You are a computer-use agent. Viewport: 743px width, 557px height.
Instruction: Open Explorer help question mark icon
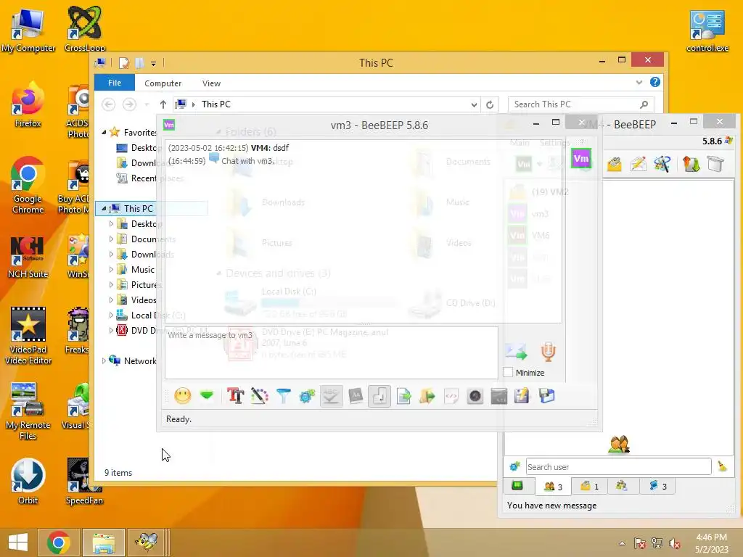[x=655, y=83]
